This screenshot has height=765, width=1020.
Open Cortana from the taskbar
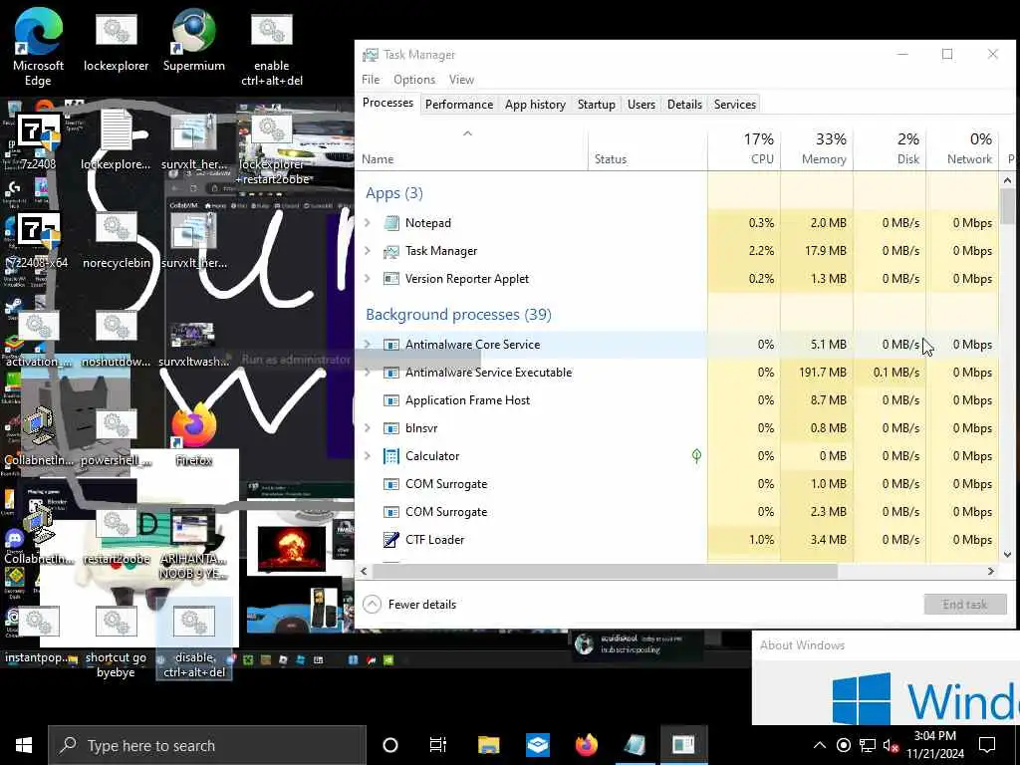point(390,745)
